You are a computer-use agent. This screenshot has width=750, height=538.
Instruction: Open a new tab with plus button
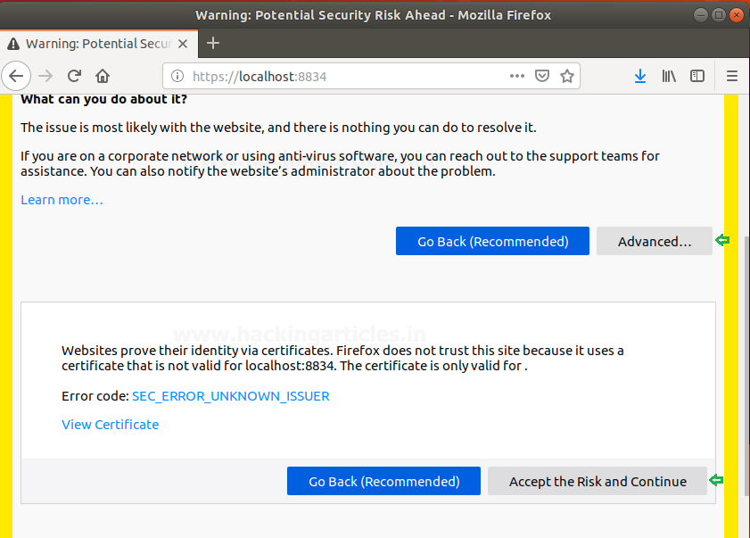tap(213, 43)
